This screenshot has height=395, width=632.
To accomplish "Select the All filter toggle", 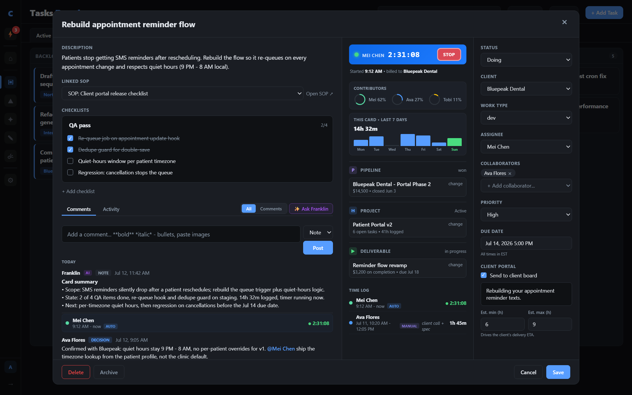I will click(x=249, y=209).
